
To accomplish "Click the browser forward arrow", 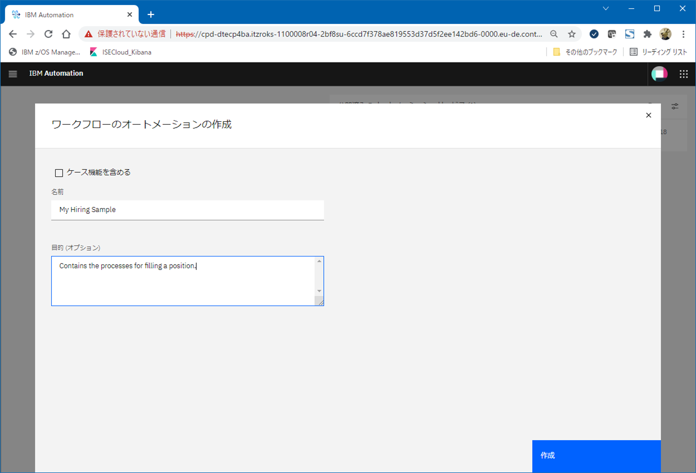I will [31, 34].
